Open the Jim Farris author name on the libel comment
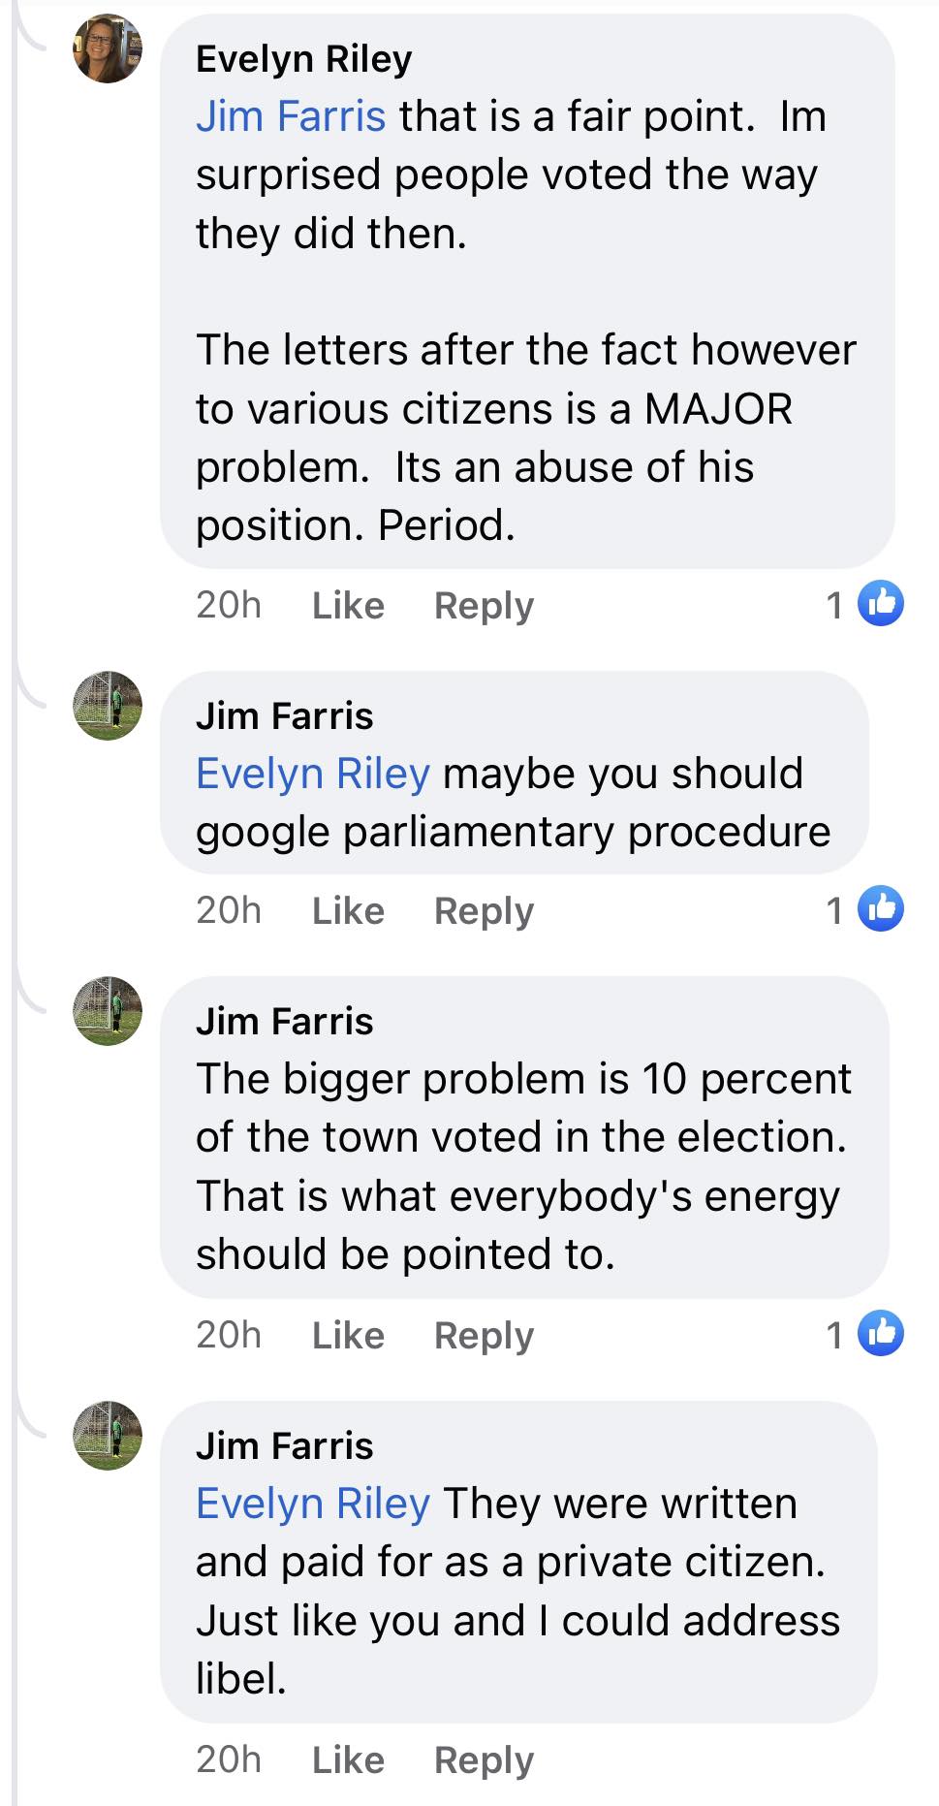Image resolution: width=939 pixels, height=1806 pixels. click(284, 1446)
